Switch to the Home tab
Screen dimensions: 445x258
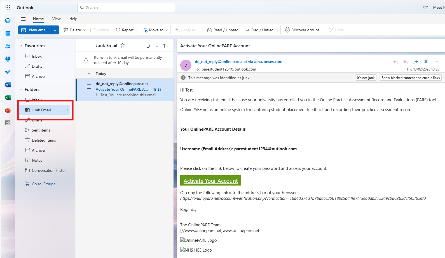pos(38,19)
